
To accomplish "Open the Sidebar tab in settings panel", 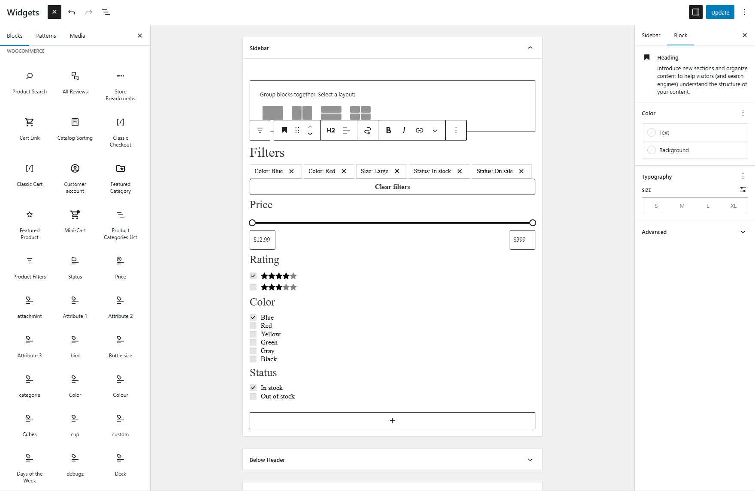I will point(651,36).
